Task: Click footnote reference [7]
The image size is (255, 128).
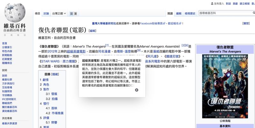Action: coord(107,45)
